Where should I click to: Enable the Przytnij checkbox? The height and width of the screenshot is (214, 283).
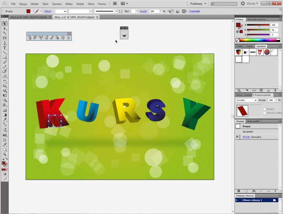[265, 109]
